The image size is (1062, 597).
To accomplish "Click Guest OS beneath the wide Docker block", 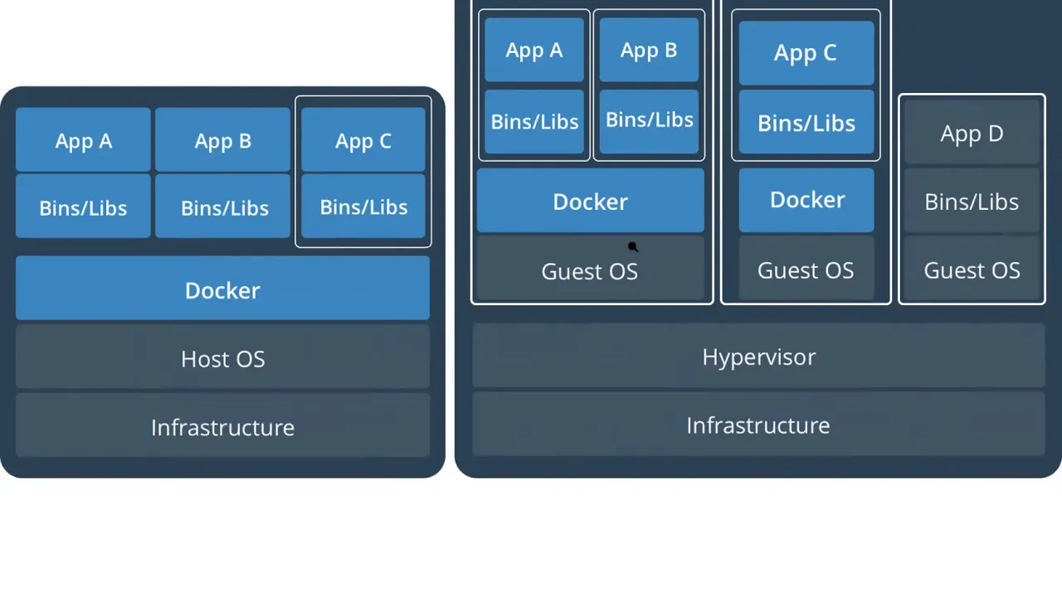I will pos(590,269).
